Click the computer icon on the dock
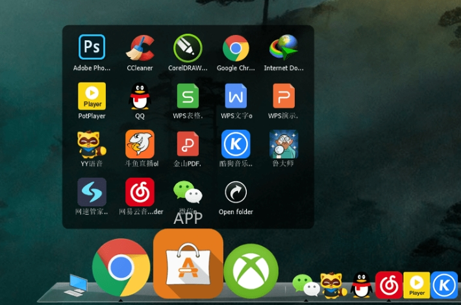461x305 pixels. coord(75,285)
